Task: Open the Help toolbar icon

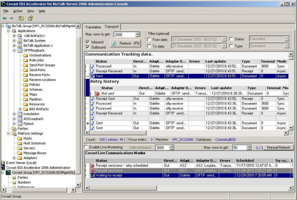Action: pos(30,18)
